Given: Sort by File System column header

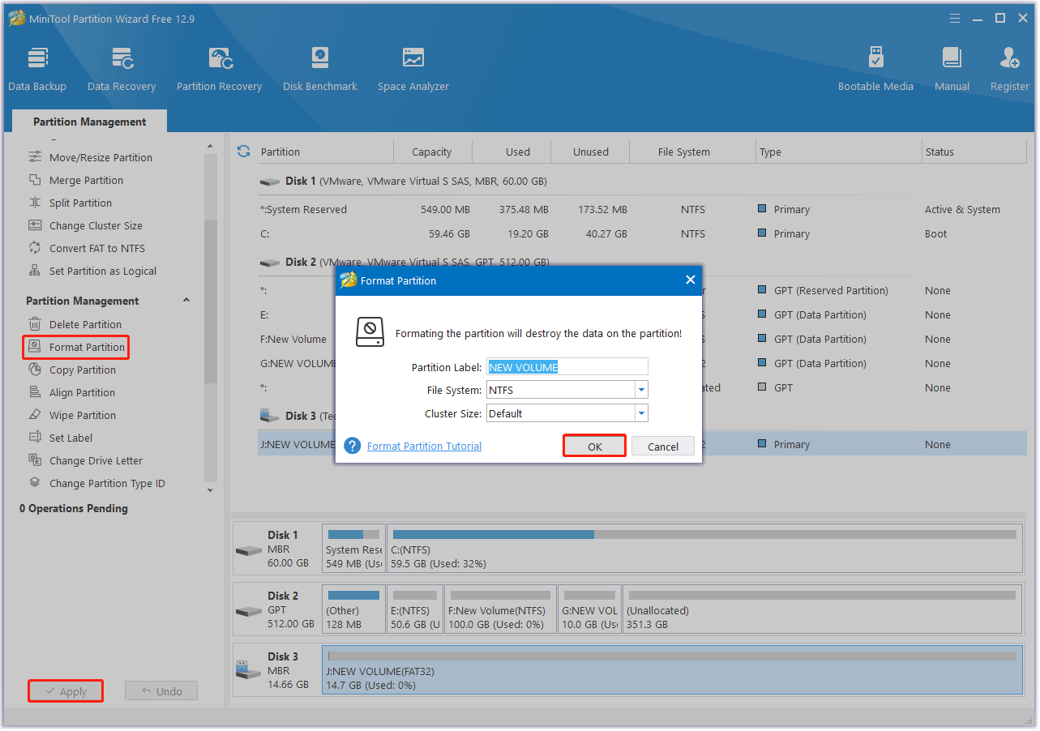Looking at the screenshot, I should point(693,152).
